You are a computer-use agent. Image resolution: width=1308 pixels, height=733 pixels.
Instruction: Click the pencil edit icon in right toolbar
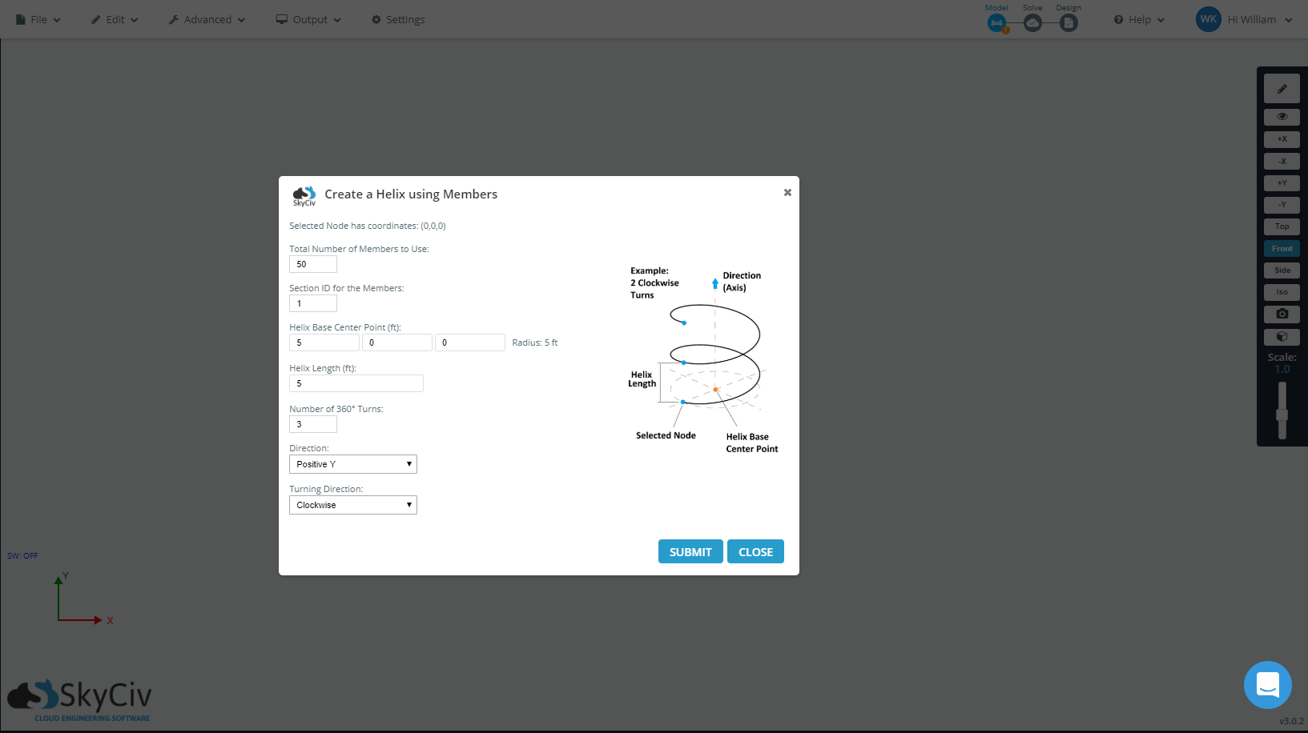pos(1282,89)
